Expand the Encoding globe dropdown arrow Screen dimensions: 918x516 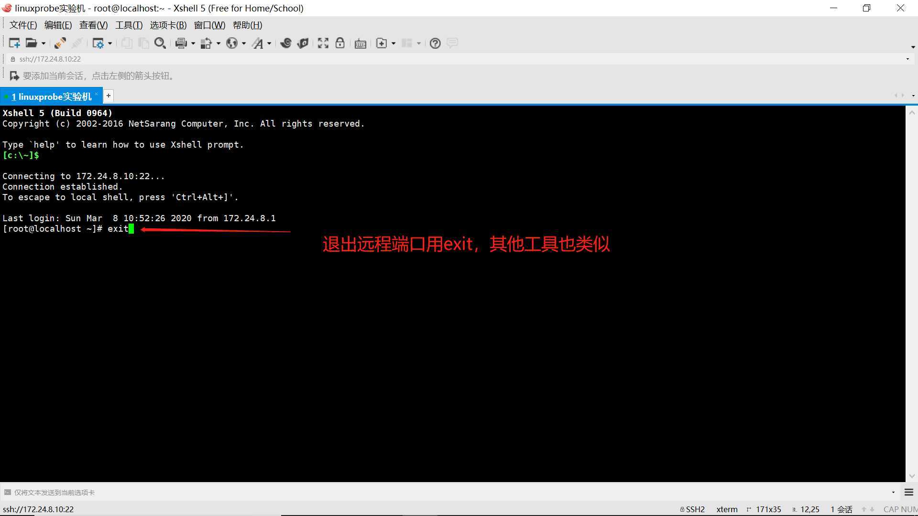coord(244,43)
